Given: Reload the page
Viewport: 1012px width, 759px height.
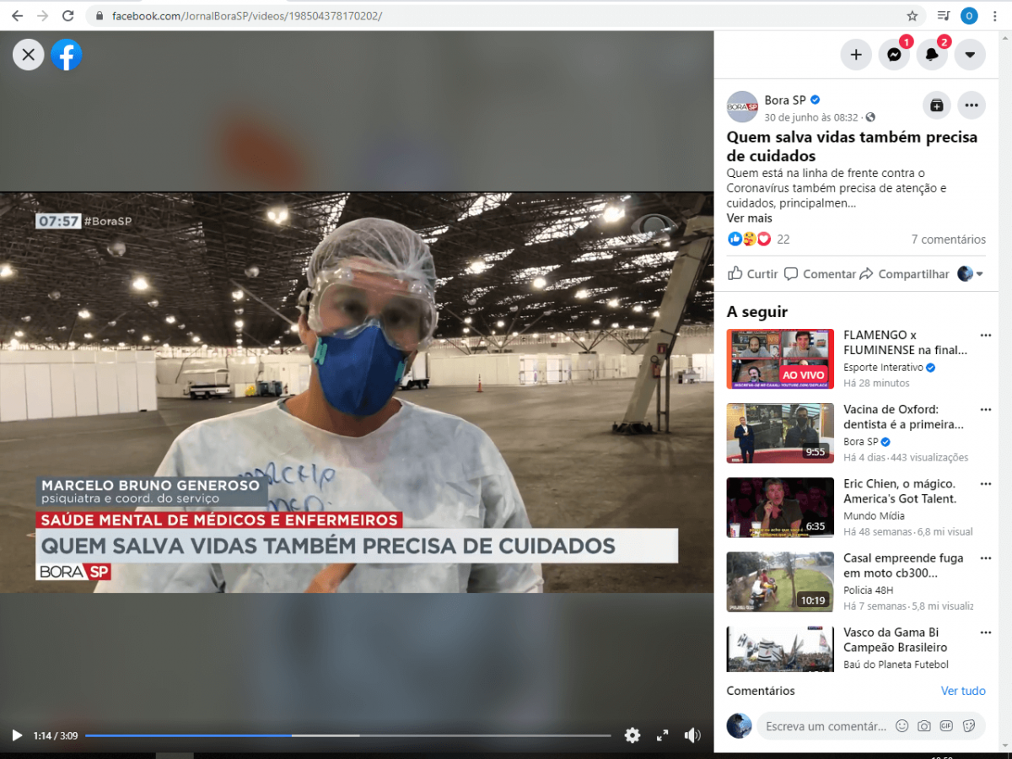Looking at the screenshot, I should pyautogui.click(x=68, y=16).
